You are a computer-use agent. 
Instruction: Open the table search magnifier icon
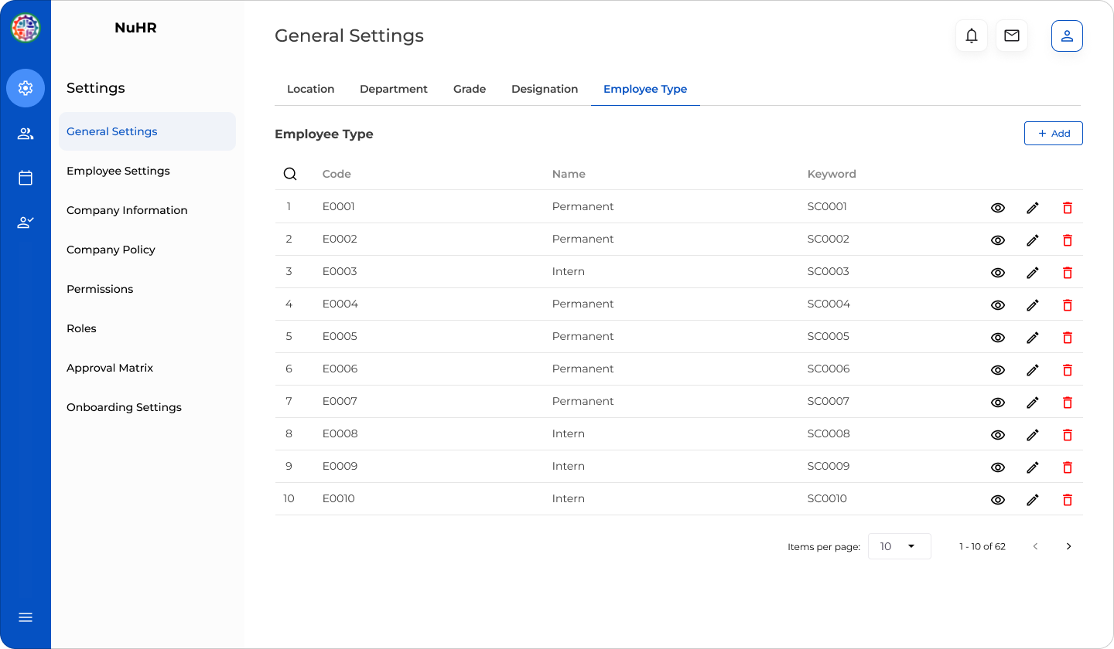(x=290, y=173)
